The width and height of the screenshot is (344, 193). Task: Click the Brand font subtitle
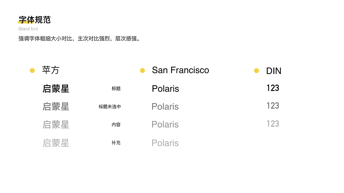click(x=28, y=29)
